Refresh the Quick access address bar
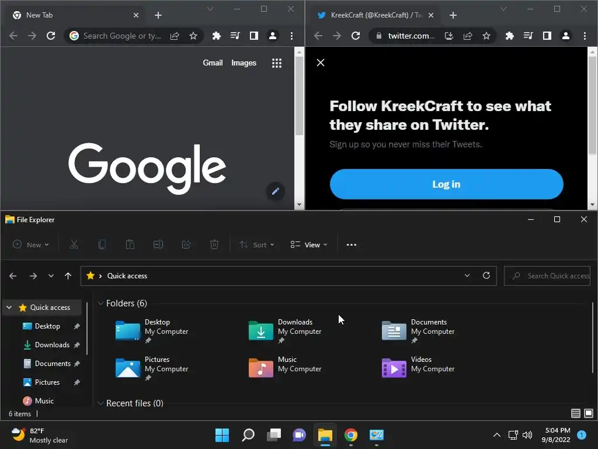The height and width of the screenshot is (449, 598). click(486, 276)
